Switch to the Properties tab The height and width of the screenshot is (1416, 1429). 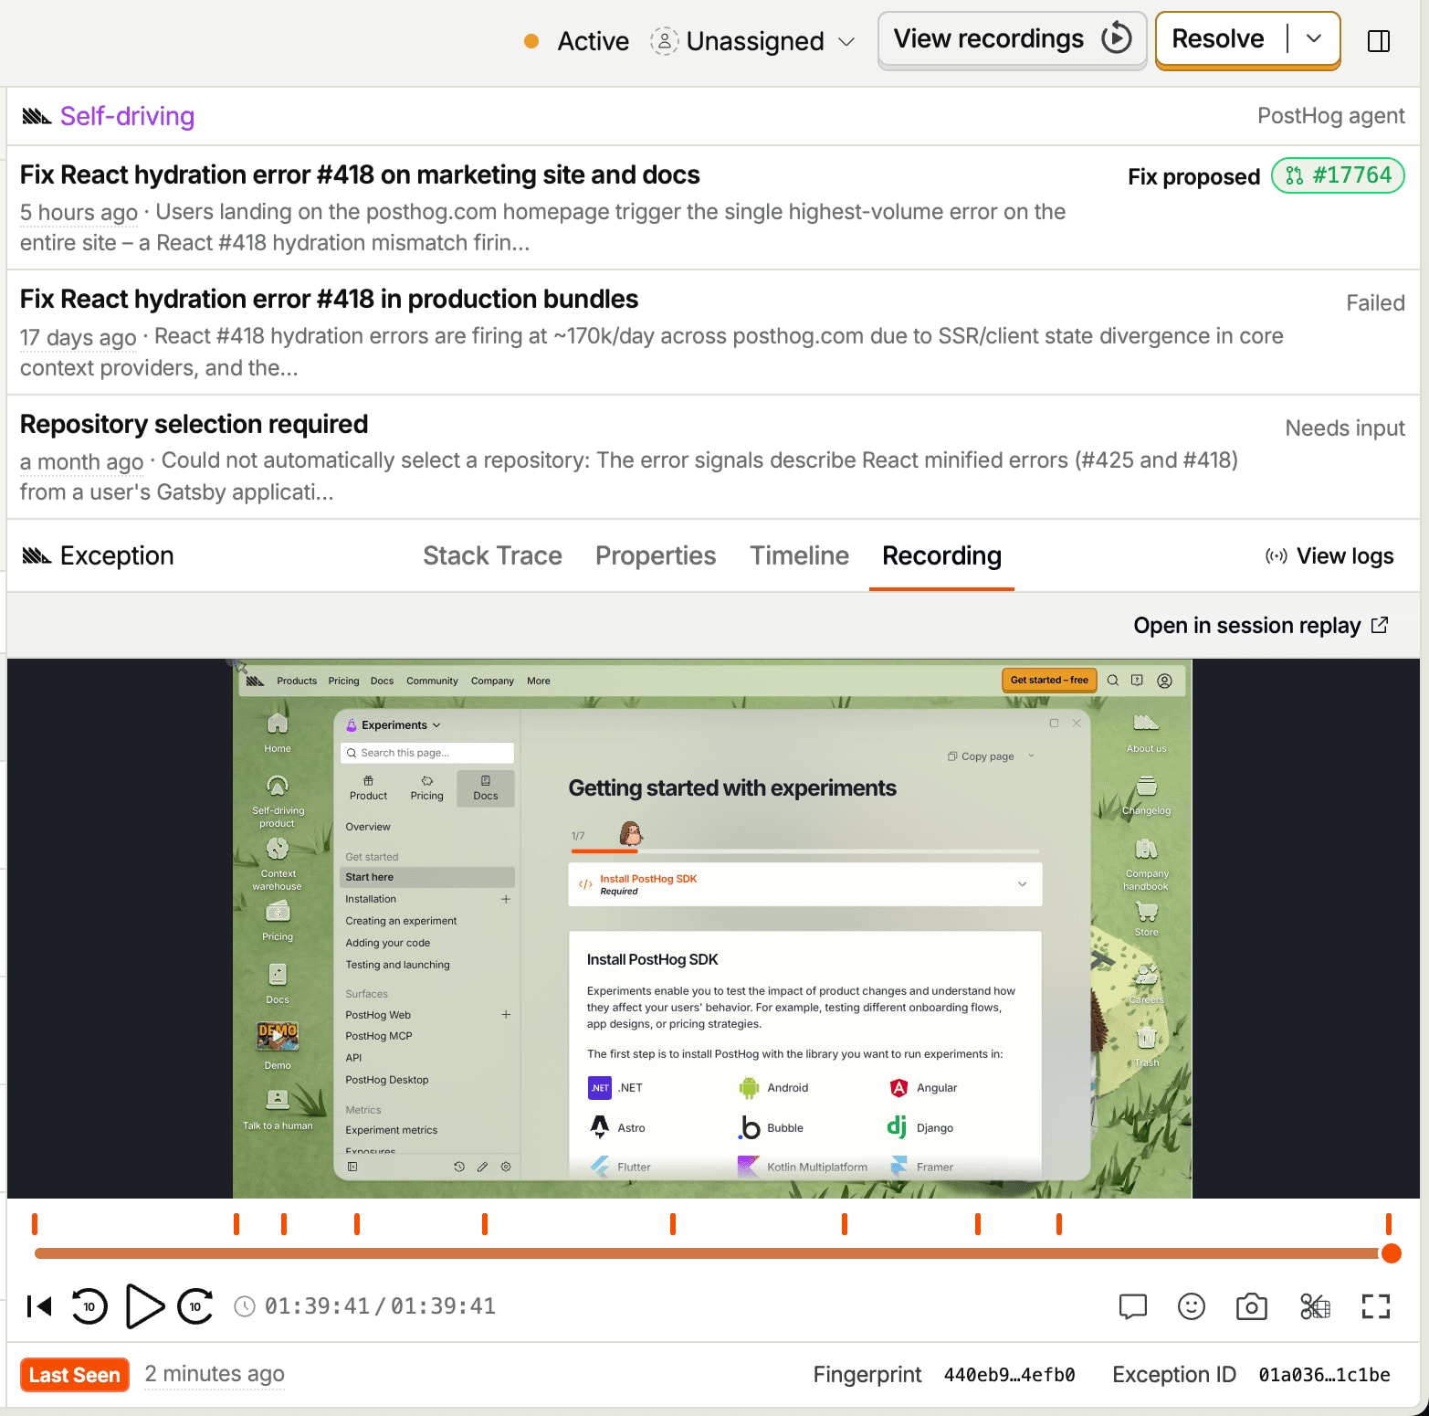pos(656,555)
